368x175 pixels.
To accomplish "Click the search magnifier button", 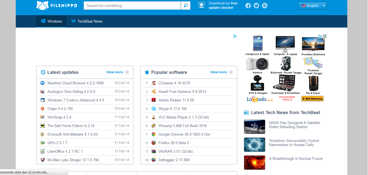I will click(x=186, y=6).
